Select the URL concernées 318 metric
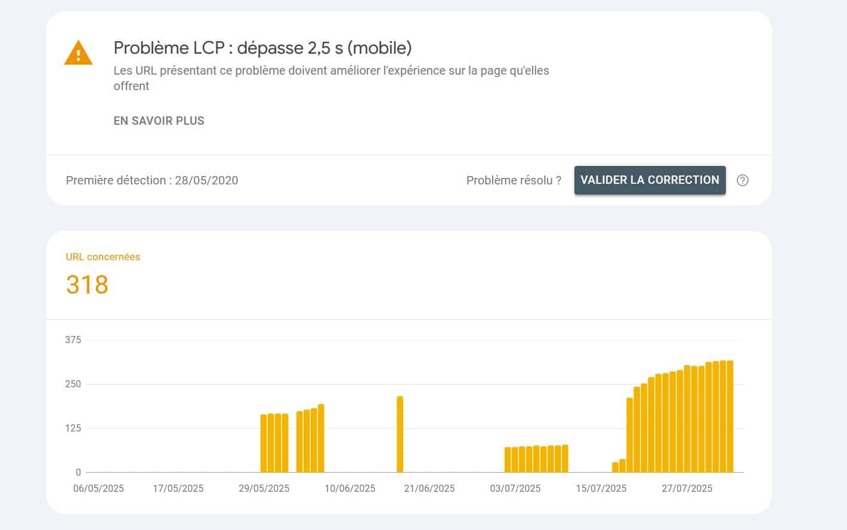Screen dimensions: 847x530 pyautogui.click(x=103, y=275)
